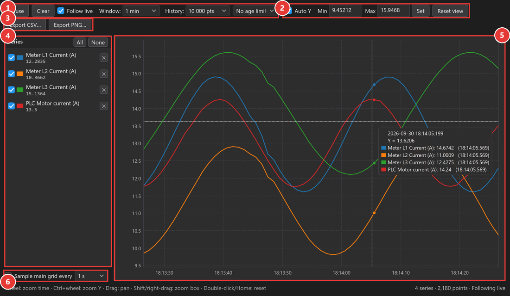
Task: Open the sample grid interval dropdown (1 s)
Action: (x=91, y=276)
